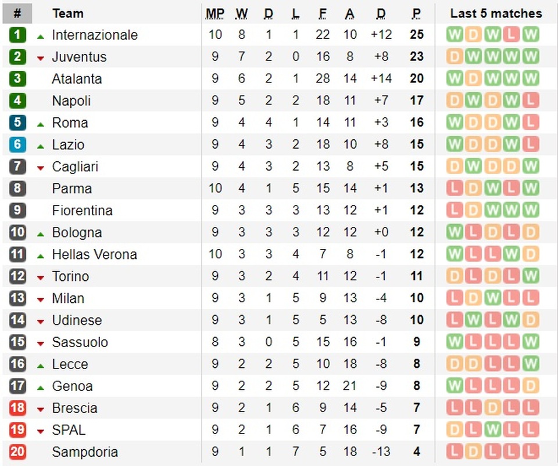The height and width of the screenshot is (466, 558).
Task: Click Brescia's red position 18 badge
Action: (x=17, y=408)
